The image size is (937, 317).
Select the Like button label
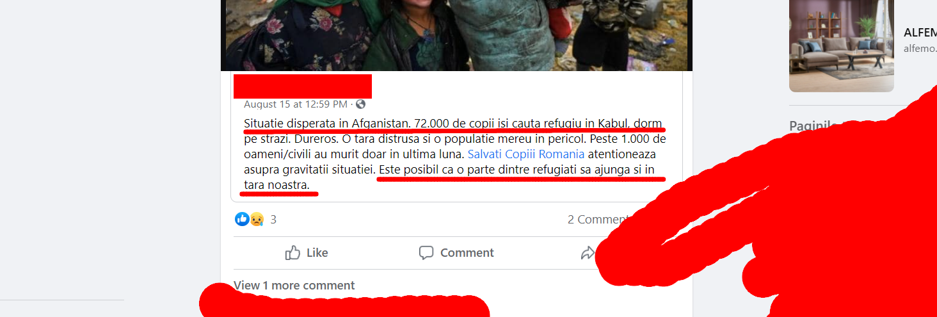pos(317,253)
